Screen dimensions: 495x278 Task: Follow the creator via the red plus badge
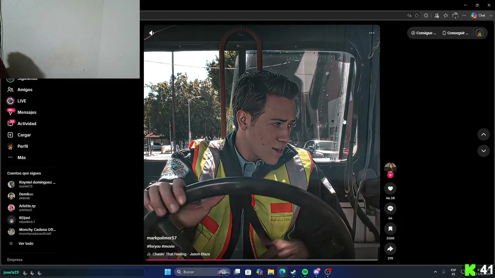click(x=390, y=175)
